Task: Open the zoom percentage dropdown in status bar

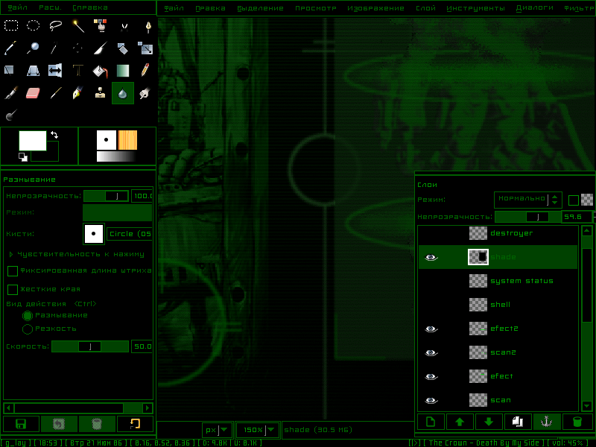Action: pos(272,430)
